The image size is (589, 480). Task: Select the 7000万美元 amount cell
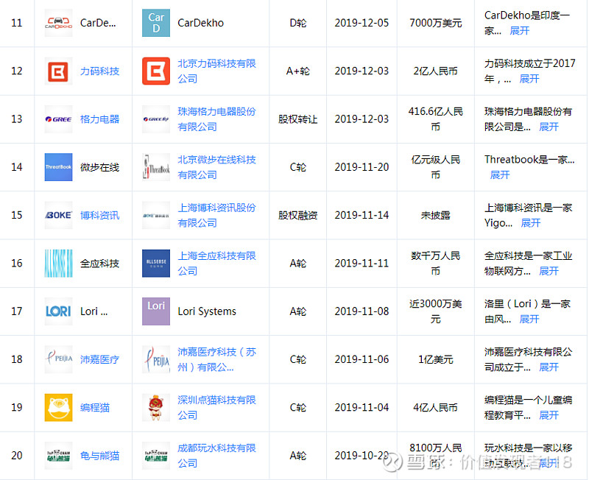(x=436, y=23)
